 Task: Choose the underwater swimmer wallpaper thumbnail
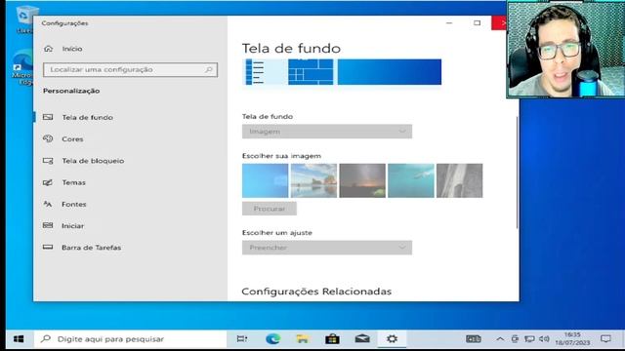point(411,180)
